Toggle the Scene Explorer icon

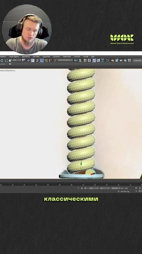[85, 60]
